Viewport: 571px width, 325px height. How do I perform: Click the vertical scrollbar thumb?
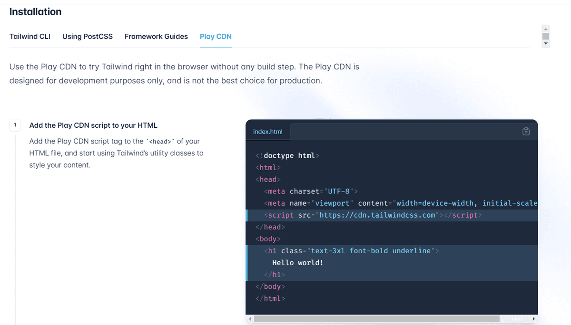545,36
